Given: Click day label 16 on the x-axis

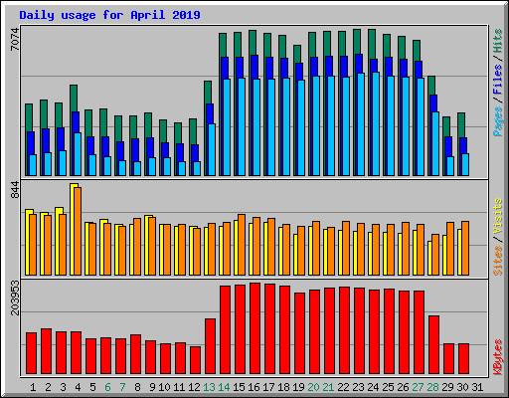Looking at the screenshot, I should point(254,387).
